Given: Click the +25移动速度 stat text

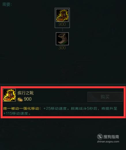Looking at the screenshot, I should [x=55, y=108].
